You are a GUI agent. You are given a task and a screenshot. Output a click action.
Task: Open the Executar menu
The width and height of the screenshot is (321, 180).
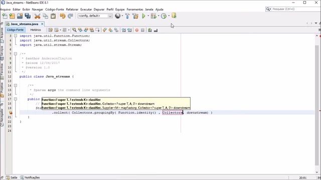coord(86,9)
